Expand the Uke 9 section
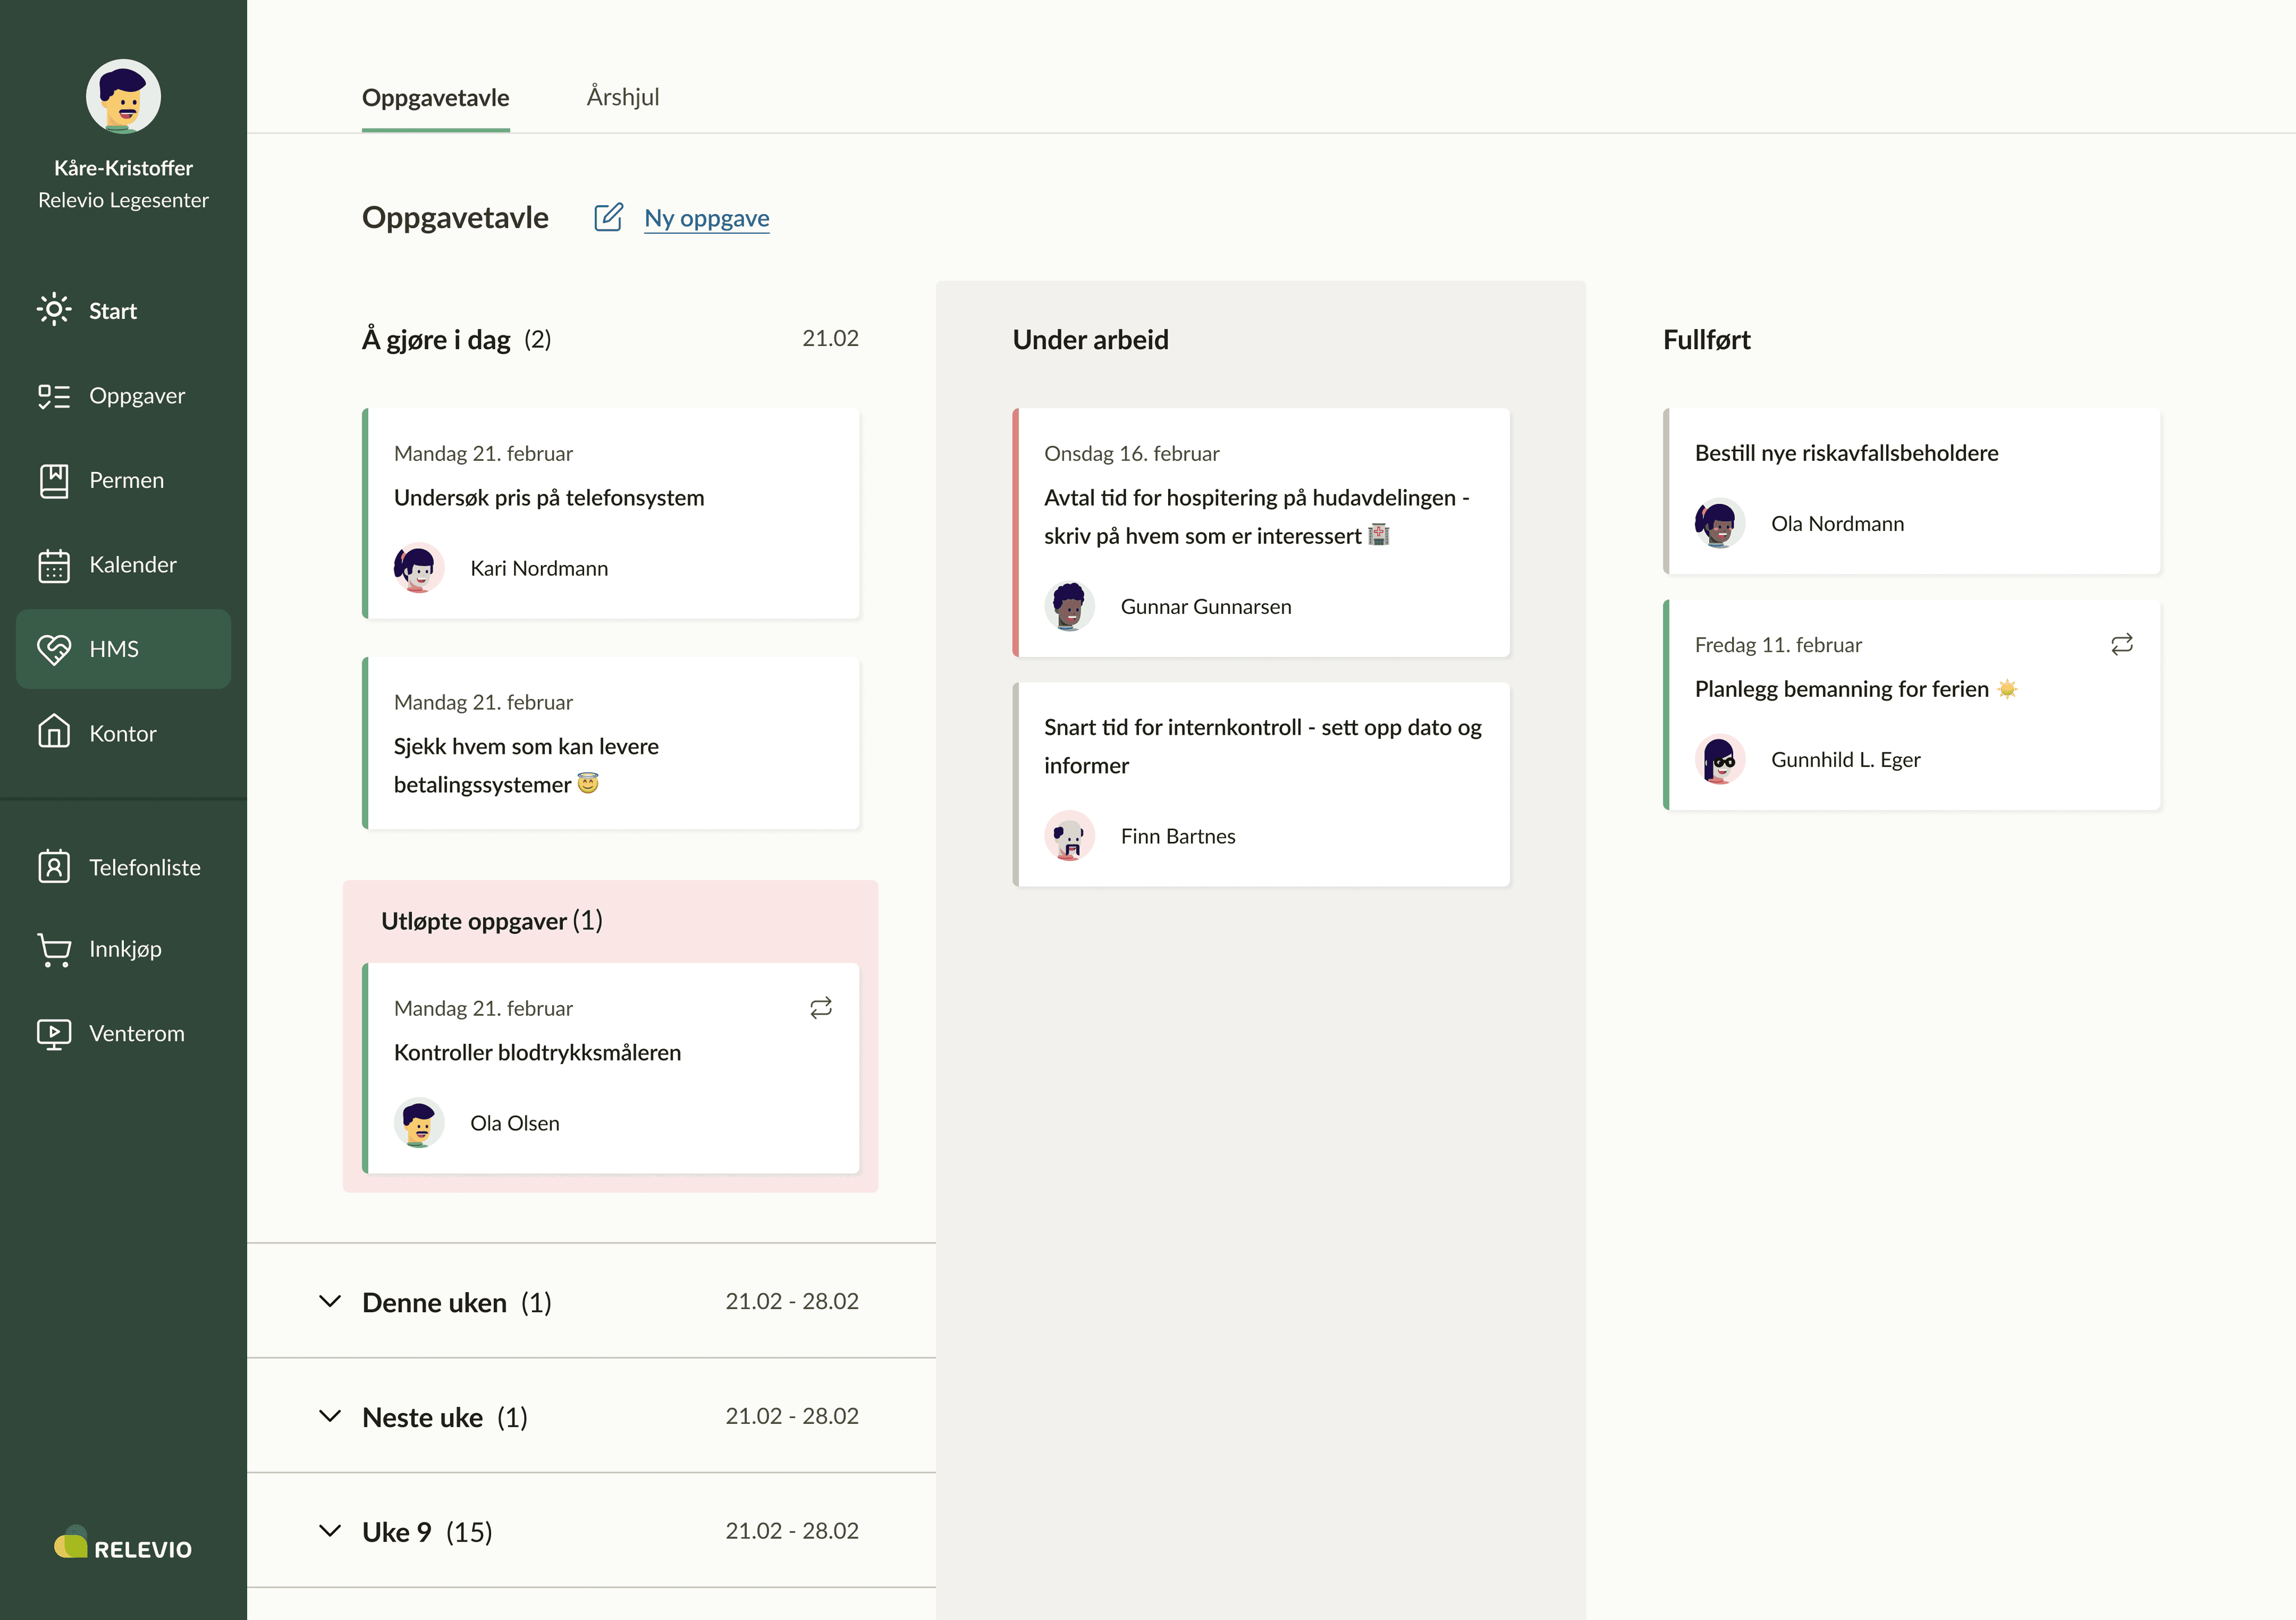The image size is (2296, 1620). pos(330,1531)
